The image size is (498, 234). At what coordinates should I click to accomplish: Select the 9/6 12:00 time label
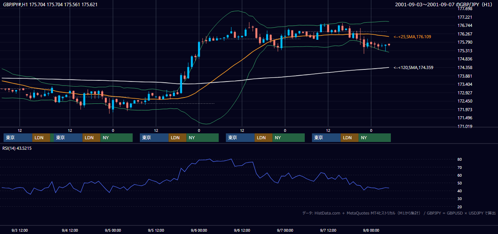[x=242, y=230]
